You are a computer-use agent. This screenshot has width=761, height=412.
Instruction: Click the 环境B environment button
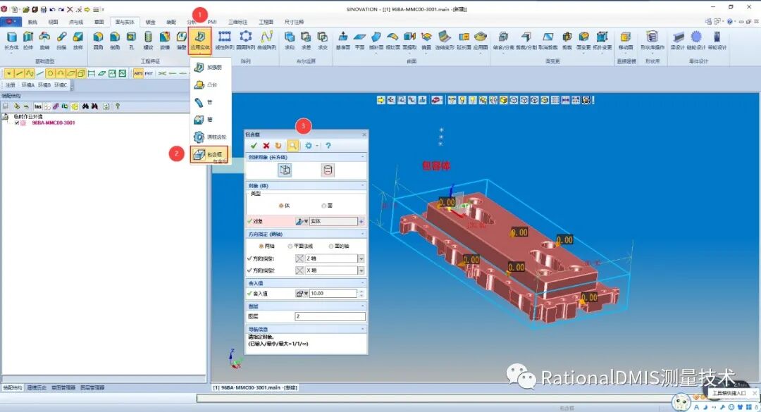[x=44, y=85]
